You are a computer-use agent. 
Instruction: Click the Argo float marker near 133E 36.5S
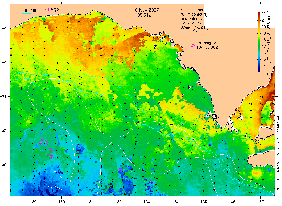[x=152, y=183]
